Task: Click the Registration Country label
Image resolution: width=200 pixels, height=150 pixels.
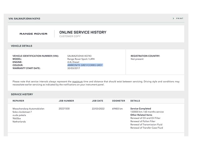Action: tap(145, 56)
